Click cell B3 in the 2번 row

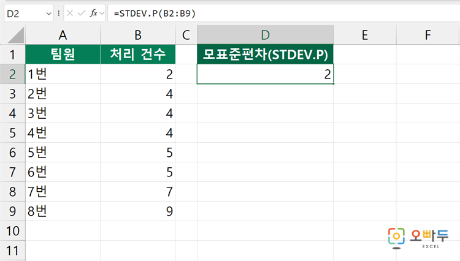[x=138, y=94]
